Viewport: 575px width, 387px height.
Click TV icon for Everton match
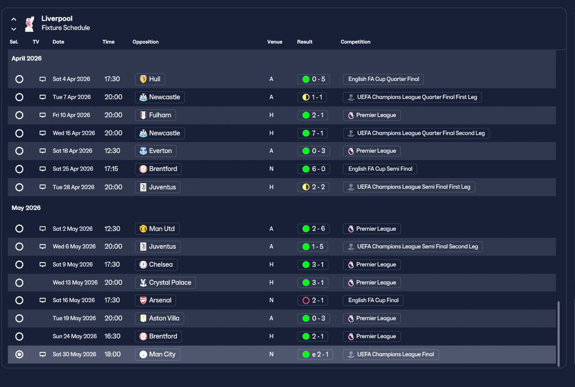click(x=43, y=151)
